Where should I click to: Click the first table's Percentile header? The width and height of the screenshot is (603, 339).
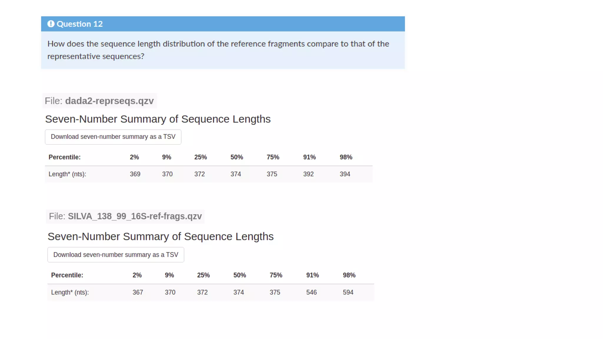coord(64,157)
